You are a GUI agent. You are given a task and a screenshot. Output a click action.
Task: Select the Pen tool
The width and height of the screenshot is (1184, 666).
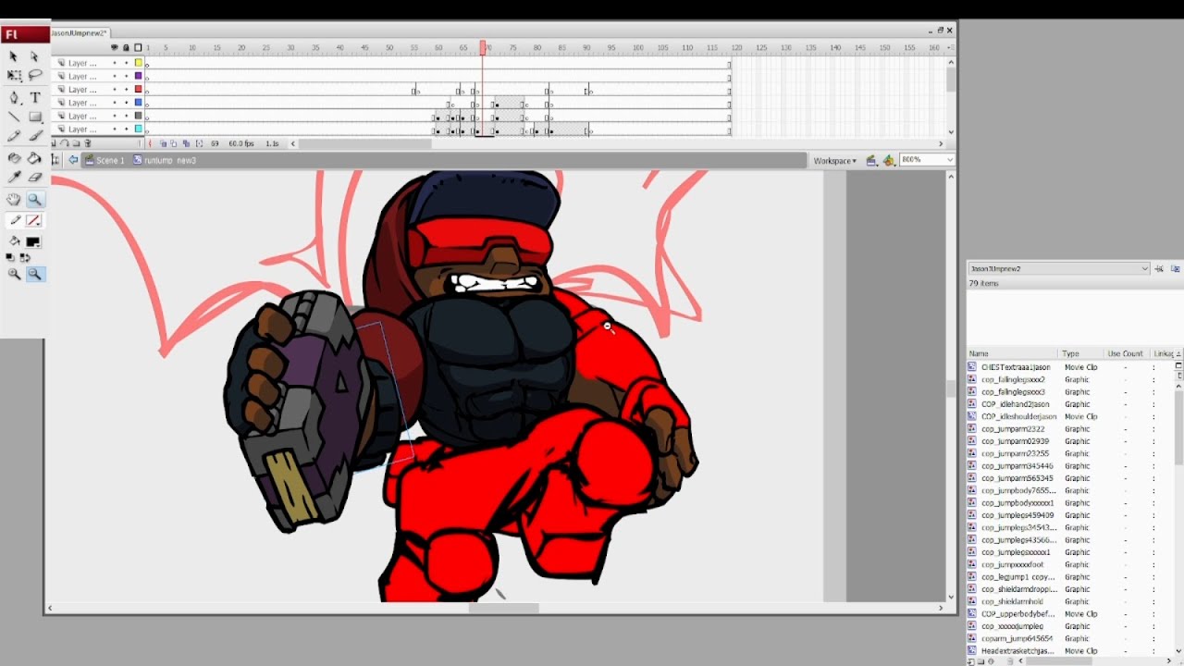[14, 97]
